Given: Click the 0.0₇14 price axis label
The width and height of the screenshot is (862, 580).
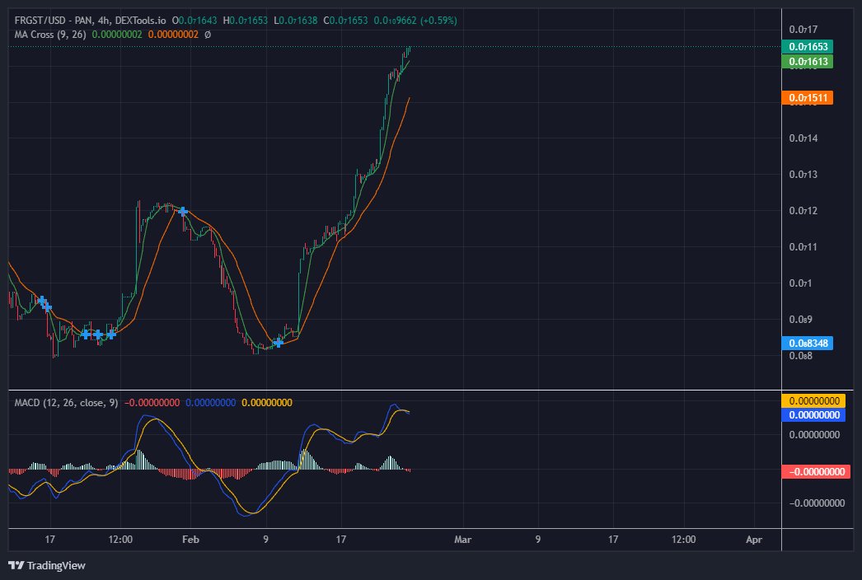Looking at the screenshot, I should click(803, 138).
